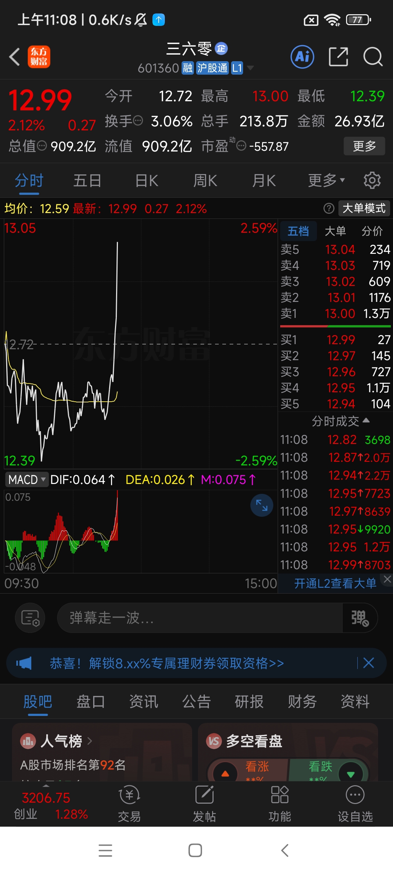Open the search magnifier icon
The height and width of the screenshot is (874, 393).
[373, 57]
